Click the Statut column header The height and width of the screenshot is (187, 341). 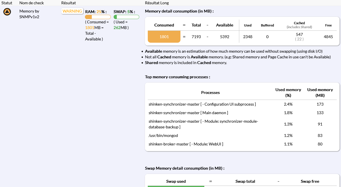tap(7, 3)
